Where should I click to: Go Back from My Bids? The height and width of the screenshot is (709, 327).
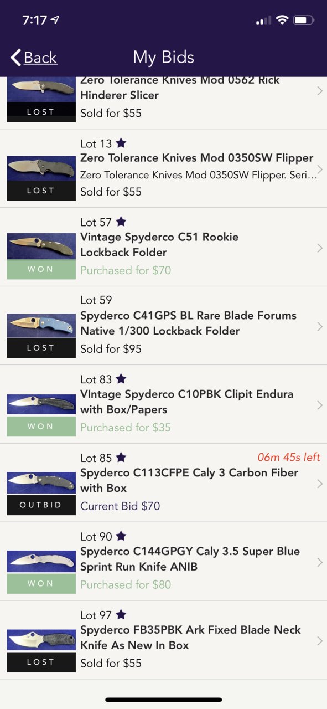pyautogui.click(x=34, y=58)
